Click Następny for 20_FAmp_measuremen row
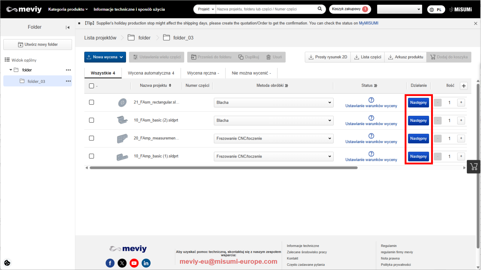 [418, 139]
